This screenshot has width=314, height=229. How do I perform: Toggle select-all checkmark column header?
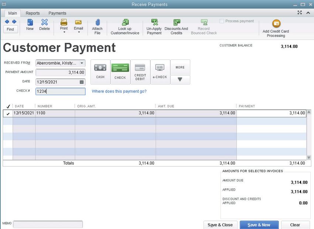pyautogui.click(x=8, y=106)
